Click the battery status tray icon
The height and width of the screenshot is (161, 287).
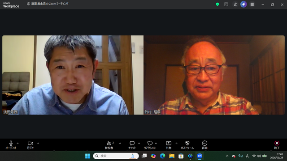tap(265, 156)
